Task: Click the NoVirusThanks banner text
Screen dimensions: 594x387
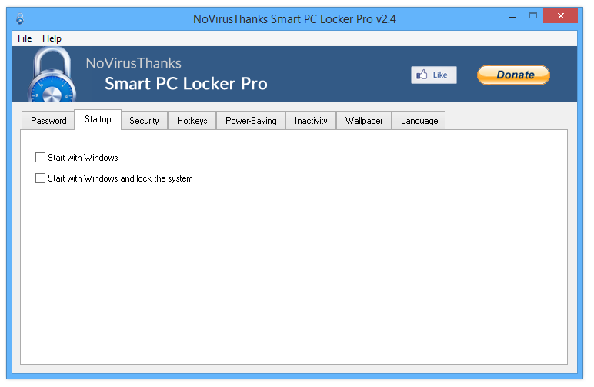Action: click(x=133, y=63)
